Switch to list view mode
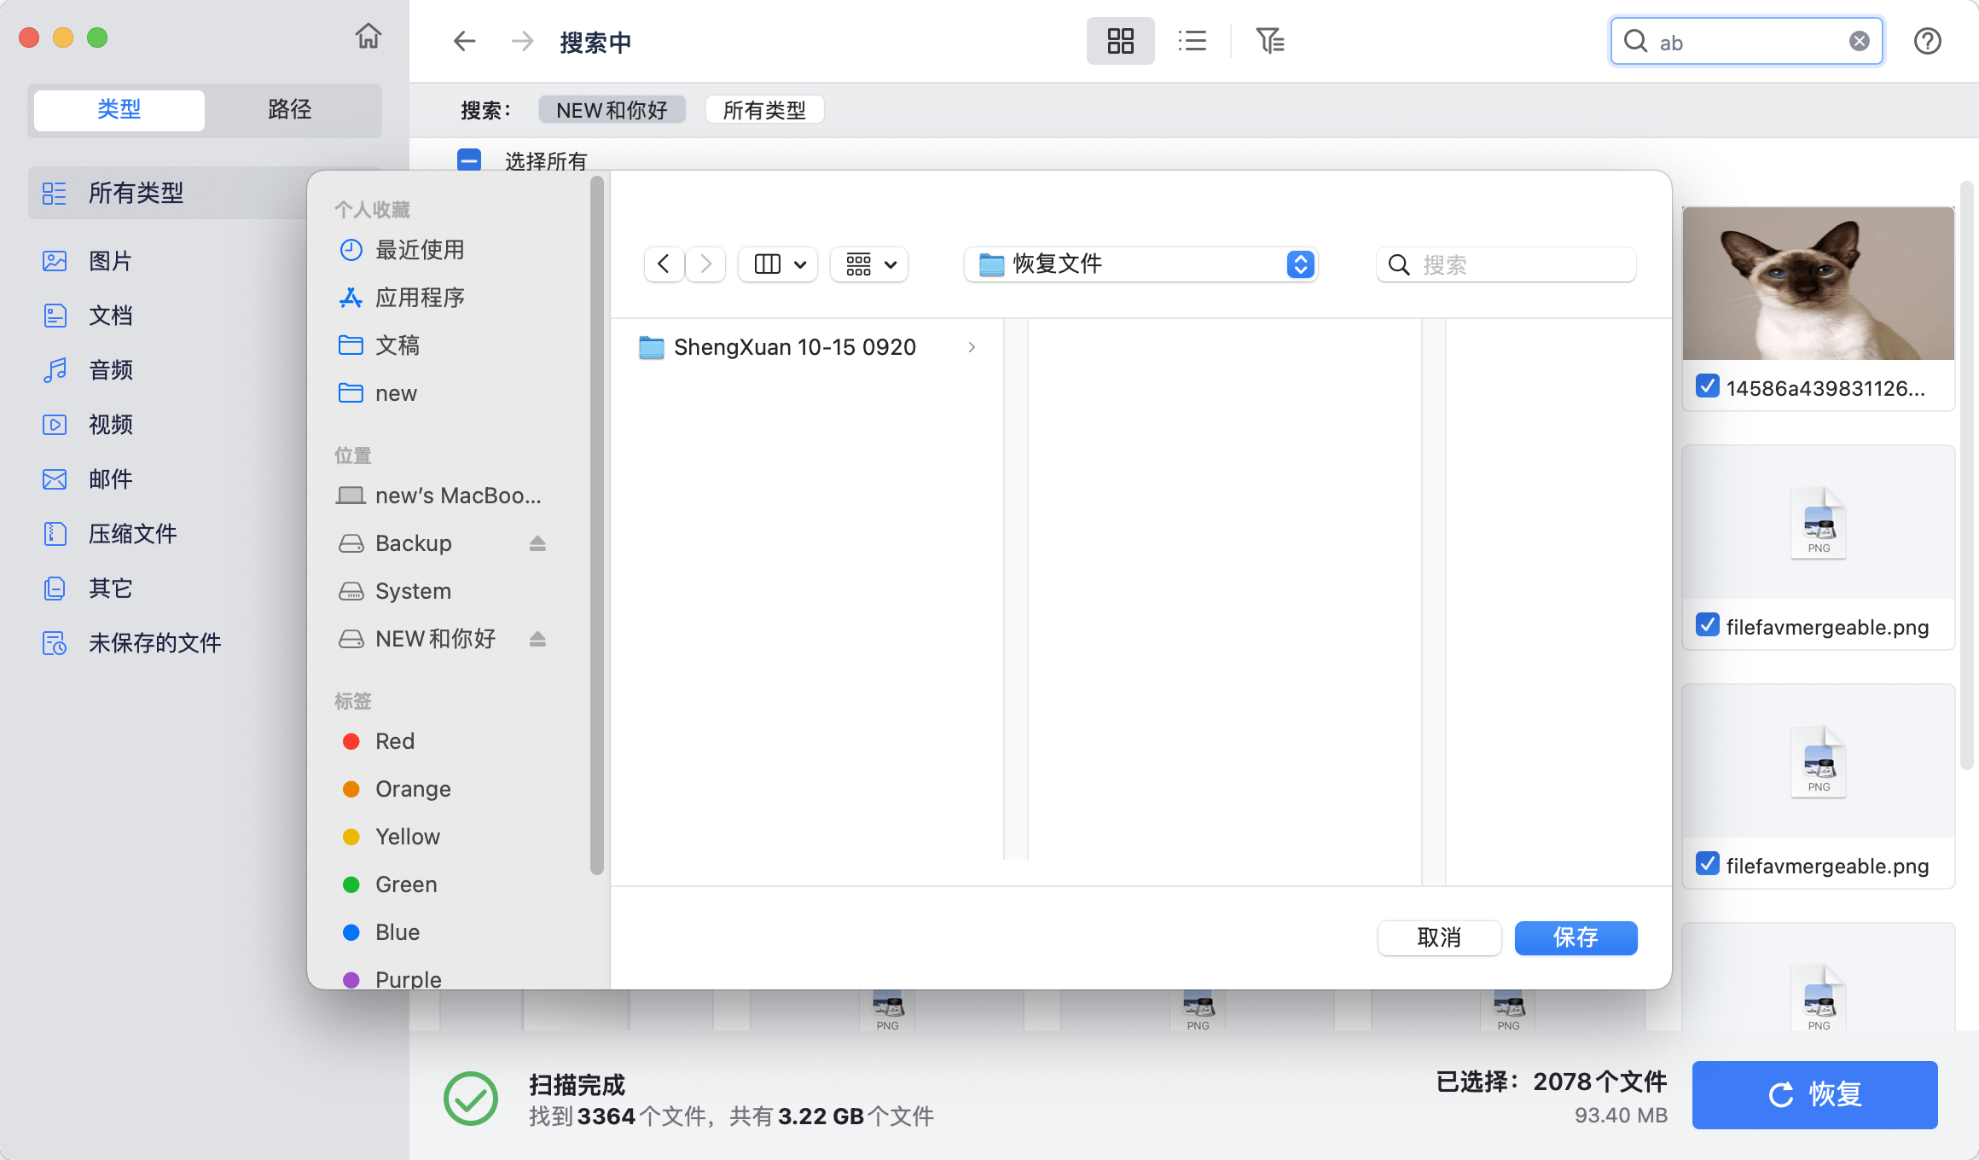 click(x=1192, y=40)
